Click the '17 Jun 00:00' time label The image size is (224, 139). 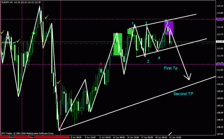147,138
